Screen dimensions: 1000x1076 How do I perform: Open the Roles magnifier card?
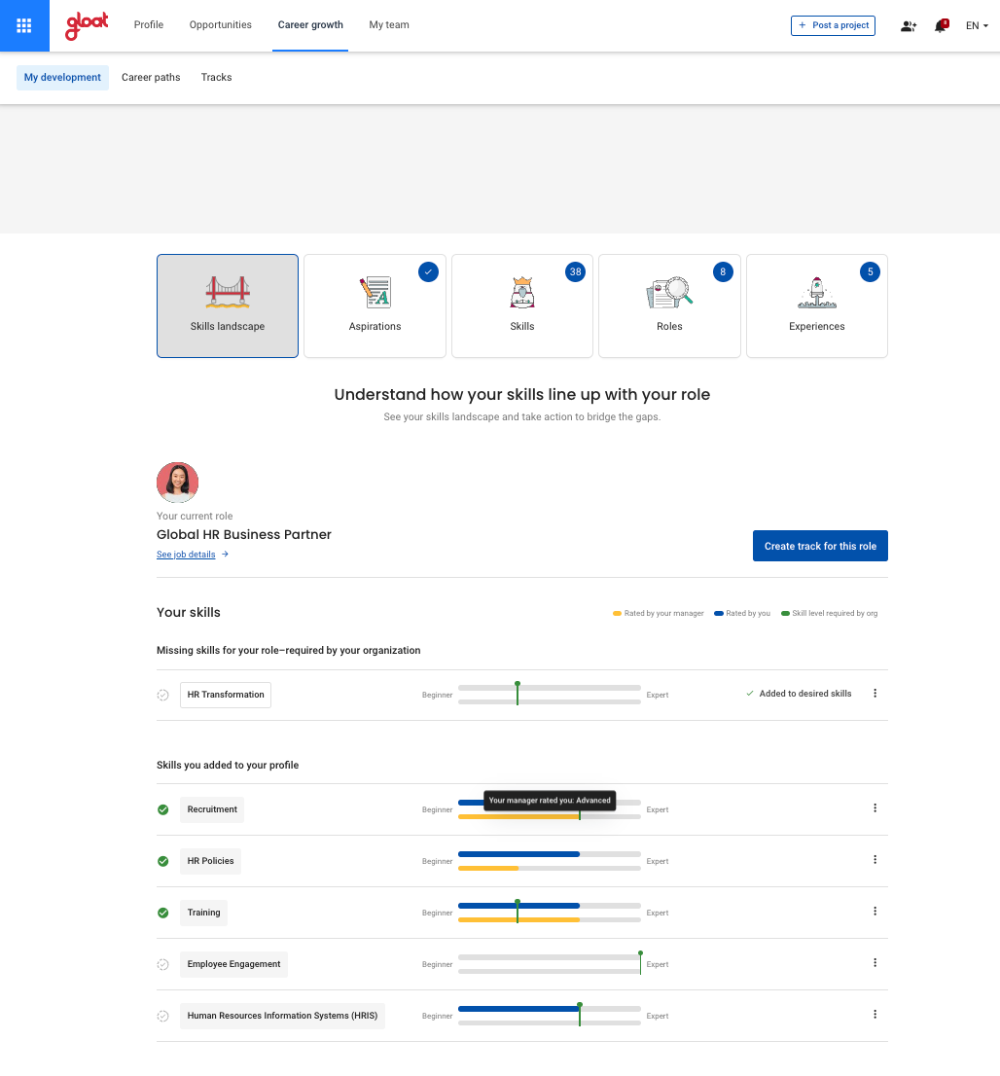(669, 305)
